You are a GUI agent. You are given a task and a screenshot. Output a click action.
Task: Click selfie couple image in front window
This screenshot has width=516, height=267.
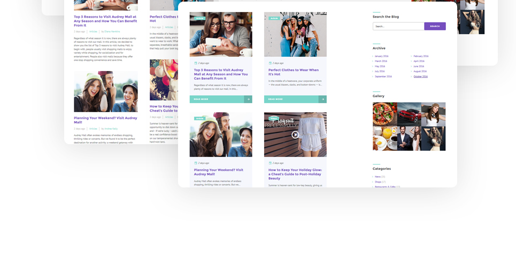221,35
